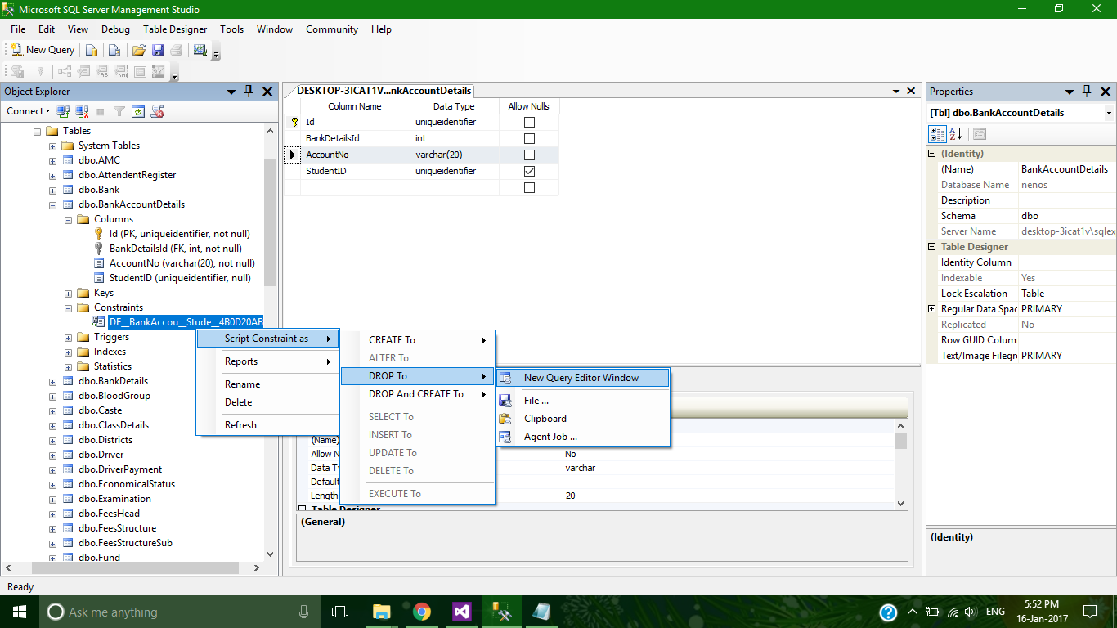
Task: Toggle Allow Nulls checkbox for AccountNo
Action: coord(529,155)
